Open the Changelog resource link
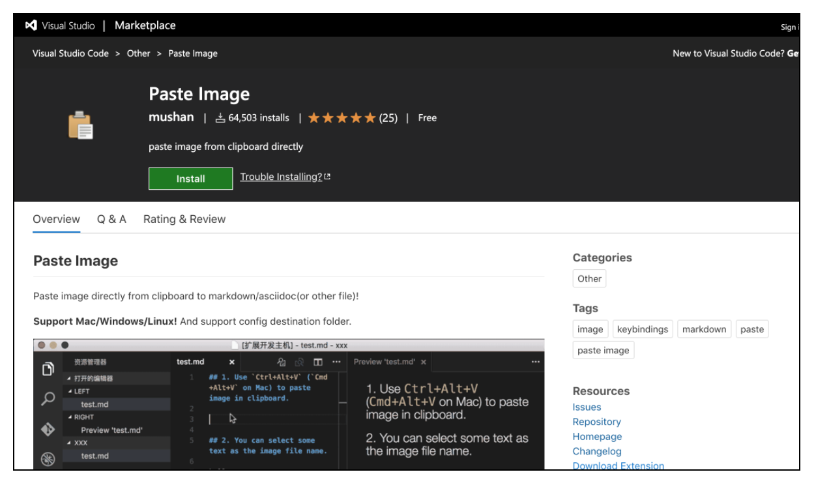This screenshot has width=816, height=485. coord(597,451)
